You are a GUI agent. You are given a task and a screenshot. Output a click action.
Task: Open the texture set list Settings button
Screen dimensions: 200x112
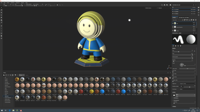(194, 7)
